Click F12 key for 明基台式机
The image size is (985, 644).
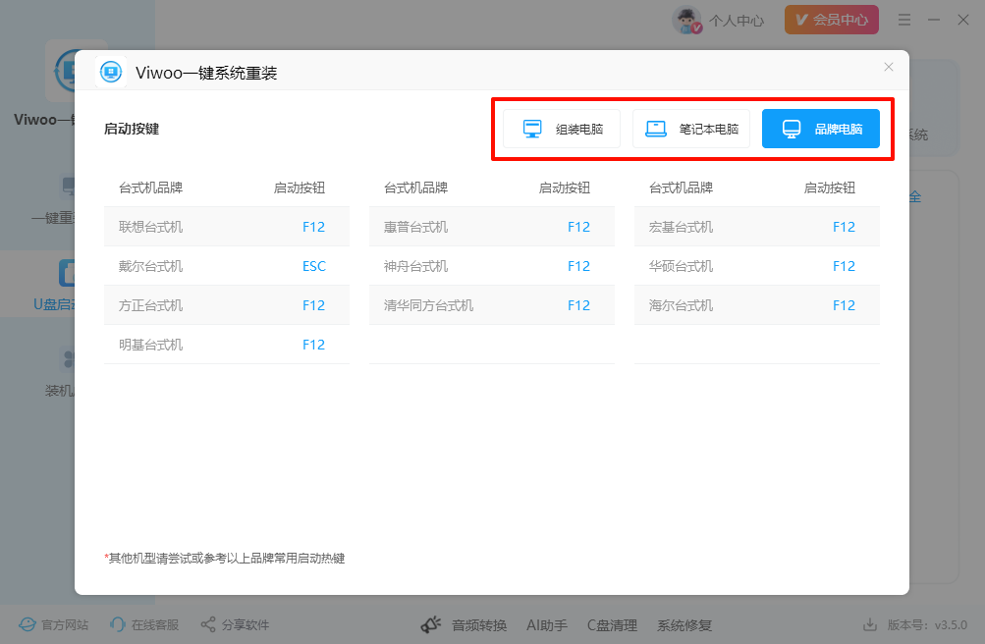[313, 345]
